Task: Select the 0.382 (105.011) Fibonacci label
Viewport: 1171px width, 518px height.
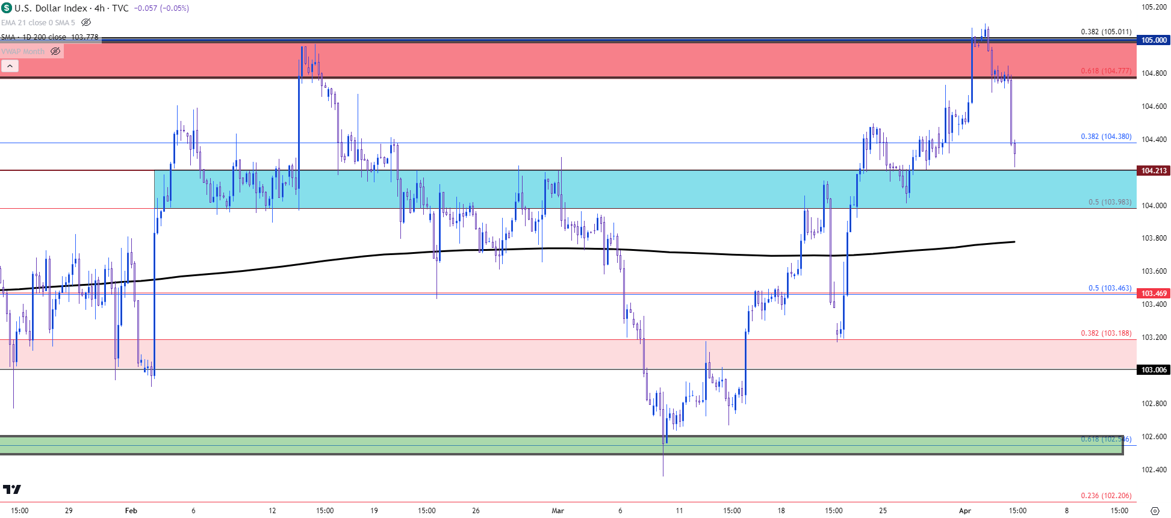Action: (x=1106, y=31)
